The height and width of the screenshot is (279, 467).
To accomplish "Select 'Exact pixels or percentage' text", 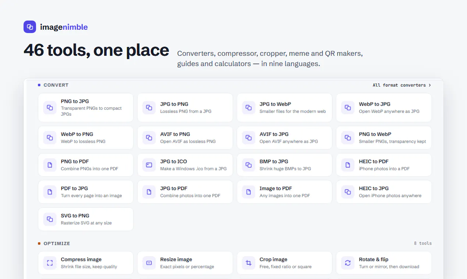I will pyautogui.click(x=187, y=267).
